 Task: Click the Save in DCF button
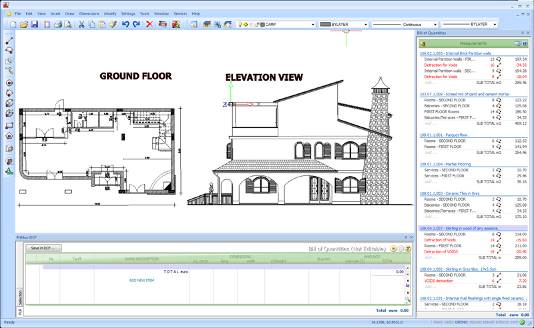coord(43,248)
